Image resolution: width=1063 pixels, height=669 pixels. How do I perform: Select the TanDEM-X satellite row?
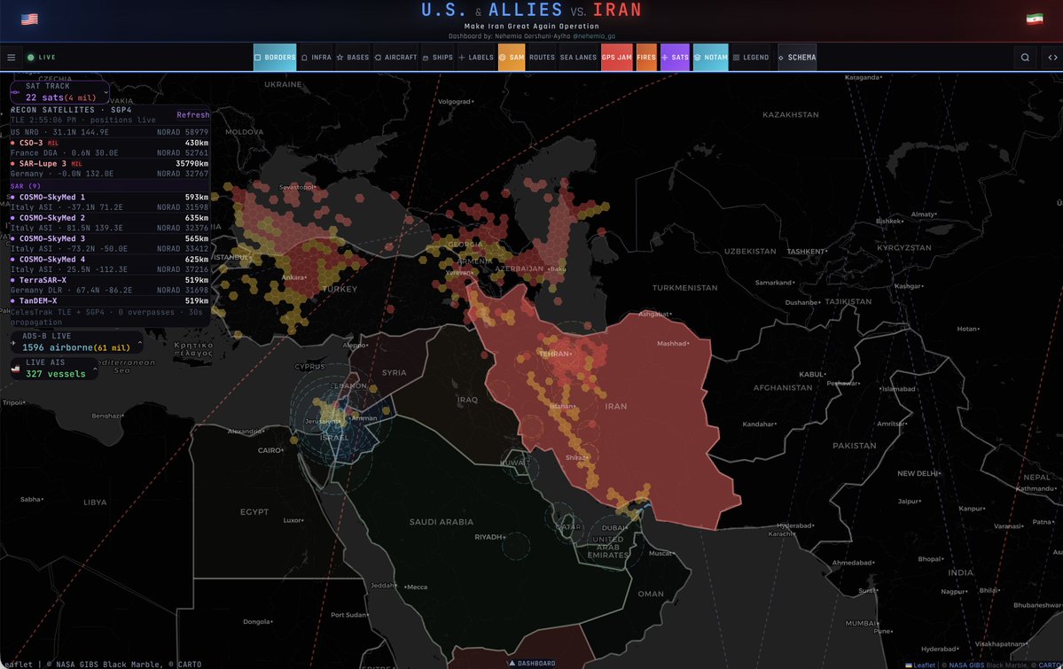pos(109,301)
